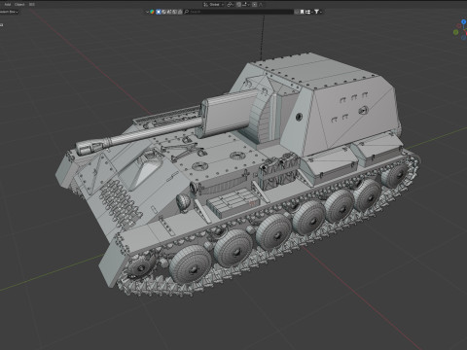Viewport: 467px width, 350px height.
Task: Click the green Y axis on navigation gizmo
Action: pos(455,32)
